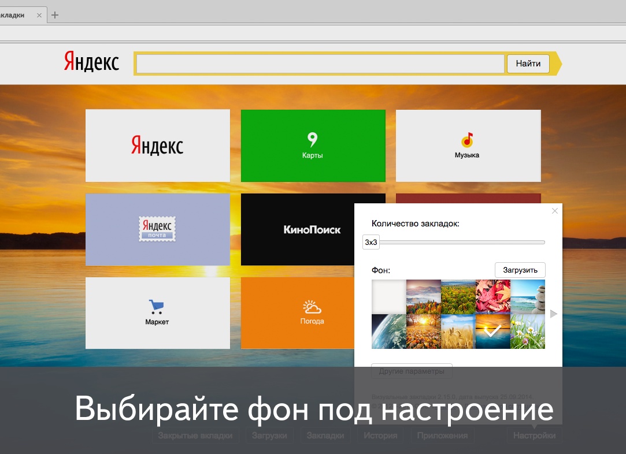Show next backgrounds with right arrow
Viewport: 626px width, 454px height.
[x=553, y=314]
